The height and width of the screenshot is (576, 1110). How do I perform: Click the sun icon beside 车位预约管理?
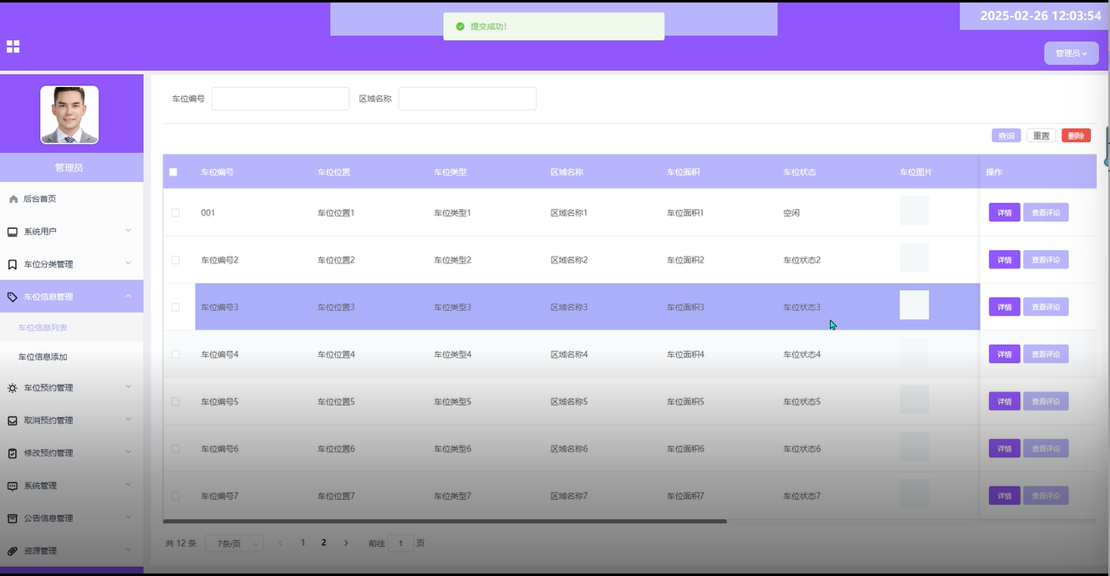pos(13,388)
